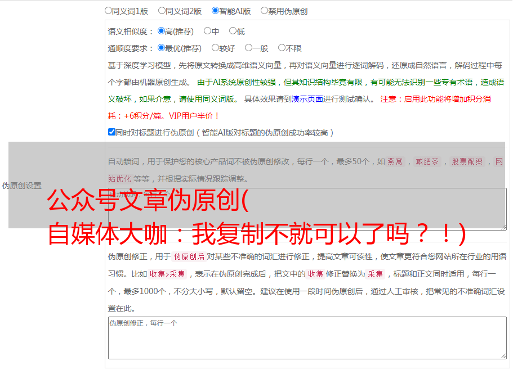The width and height of the screenshot is (513, 370).
Task: Set 语义相似度 to 高(推荐)
Action: coord(161,31)
